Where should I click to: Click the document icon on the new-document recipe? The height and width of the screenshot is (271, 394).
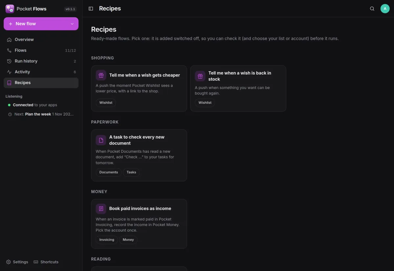[x=101, y=140]
